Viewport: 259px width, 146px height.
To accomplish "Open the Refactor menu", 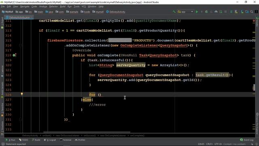I will (x=53, y=6).
